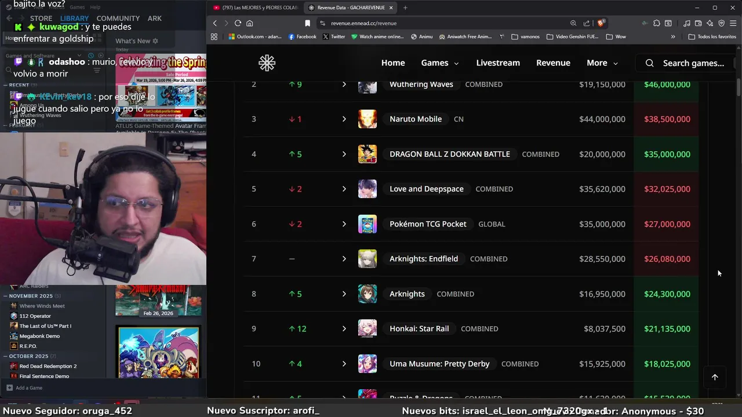Open the Brave Shields lion icon
The image size is (742, 417).
(601, 23)
